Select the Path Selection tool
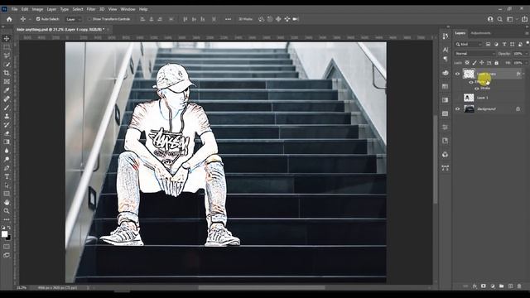530x298 pixels. 7,185
